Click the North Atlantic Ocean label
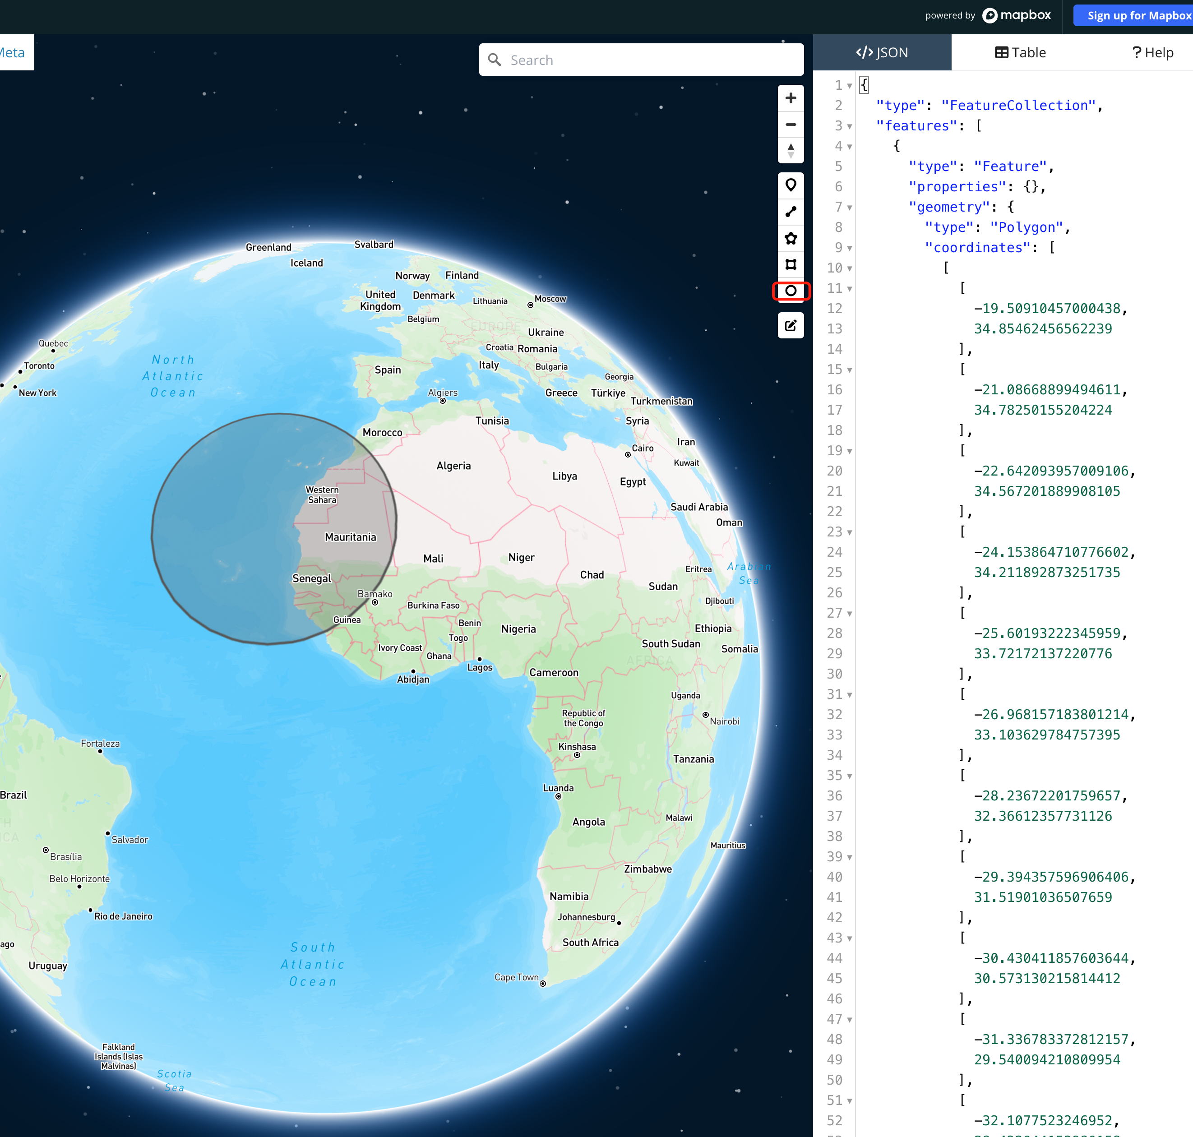 [x=173, y=376]
